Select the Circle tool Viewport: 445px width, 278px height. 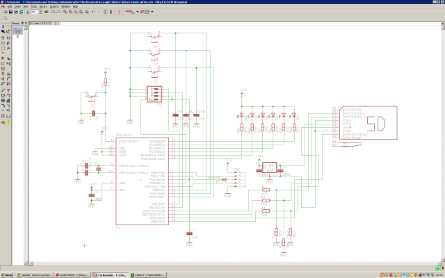pyautogui.click(x=3, y=96)
